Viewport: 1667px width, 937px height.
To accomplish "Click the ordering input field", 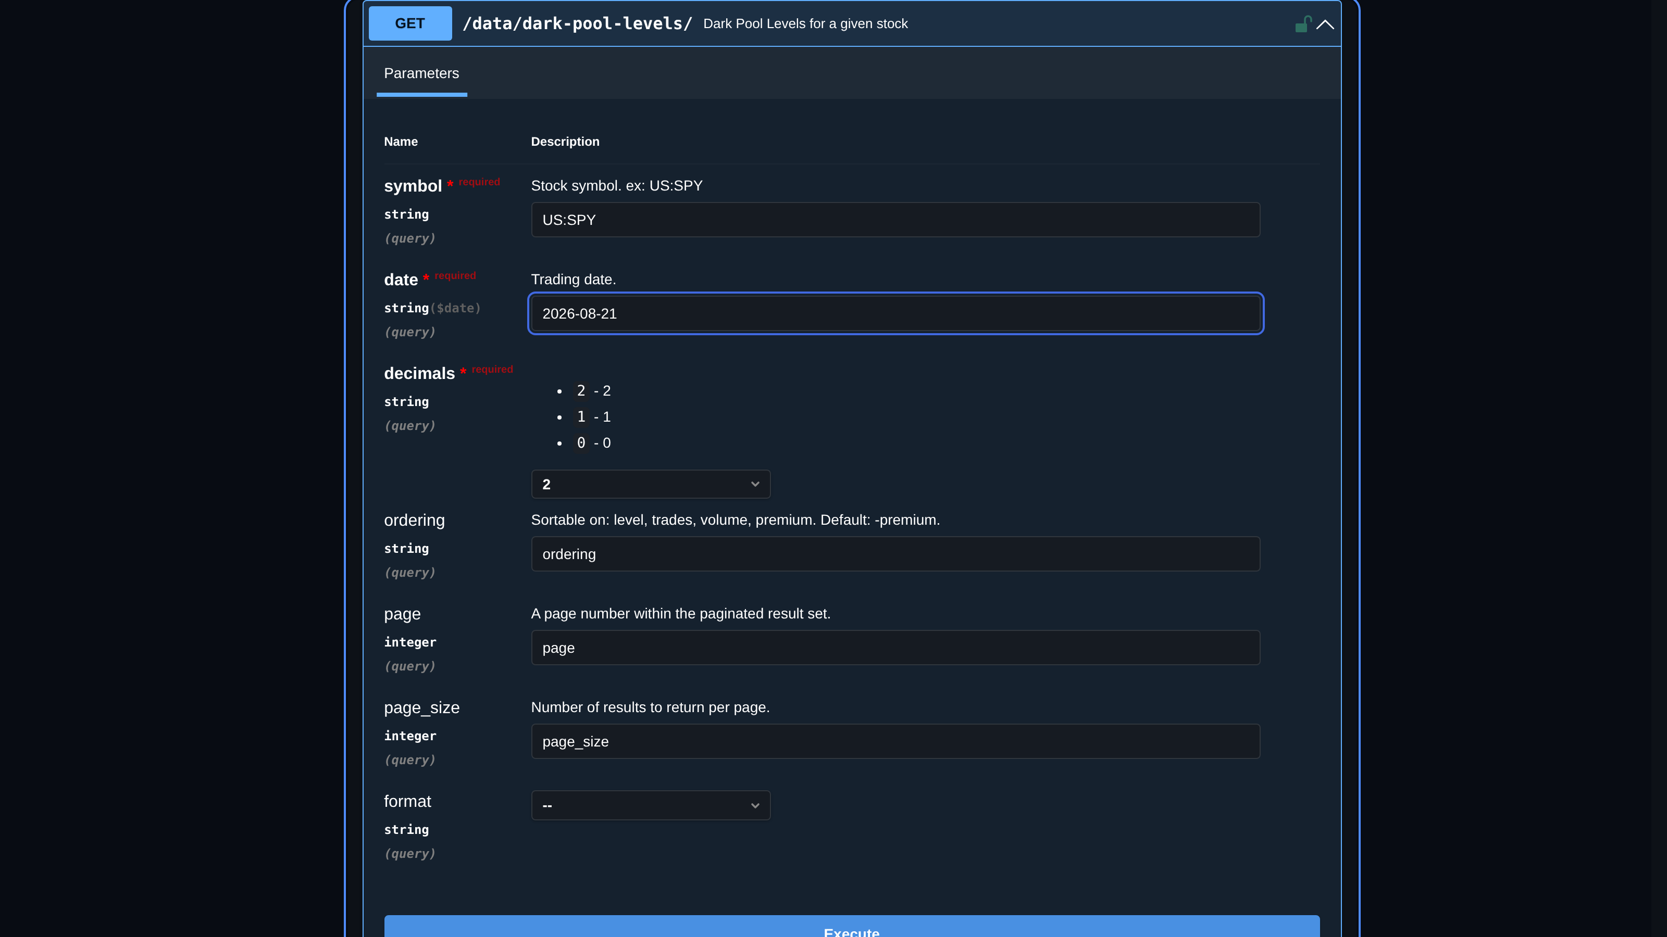I will tap(895, 554).
